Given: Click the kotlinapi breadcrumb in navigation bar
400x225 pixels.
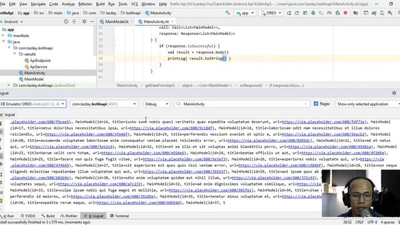Looking at the screenshot, I should 133,12.
